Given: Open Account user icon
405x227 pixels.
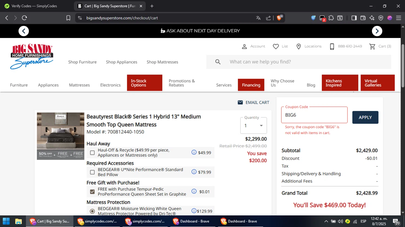Looking at the screenshot, I should point(244,46).
